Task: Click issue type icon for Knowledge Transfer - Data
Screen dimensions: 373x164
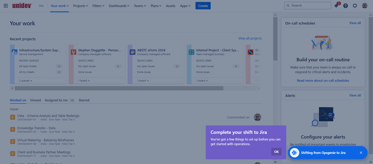Action: coord(13,129)
